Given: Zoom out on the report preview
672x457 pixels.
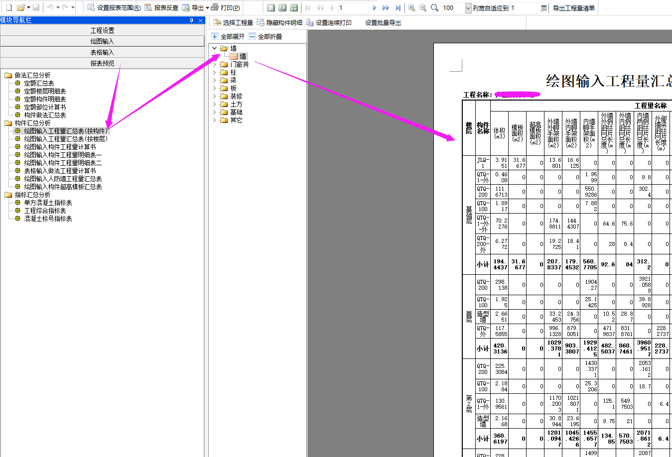Looking at the screenshot, I should point(423,7).
